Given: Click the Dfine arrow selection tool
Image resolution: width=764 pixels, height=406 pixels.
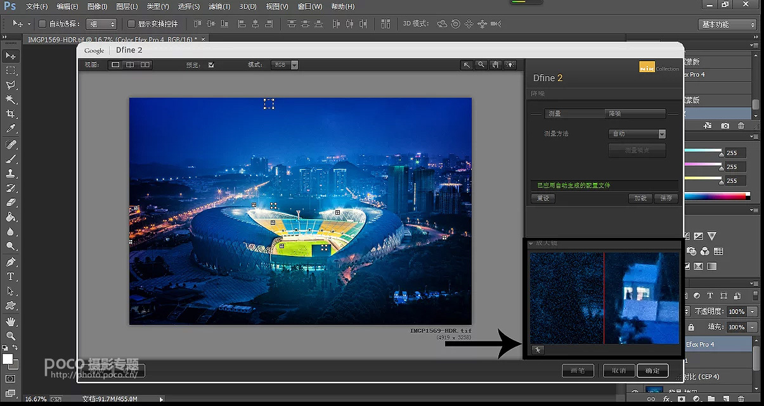Looking at the screenshot, I should tap(467, 65).
